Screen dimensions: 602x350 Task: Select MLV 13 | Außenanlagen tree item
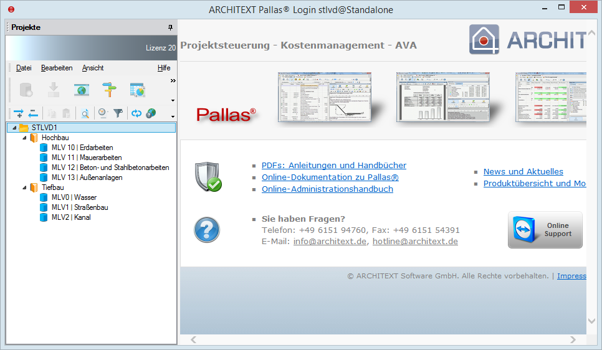tap(87, 177)
